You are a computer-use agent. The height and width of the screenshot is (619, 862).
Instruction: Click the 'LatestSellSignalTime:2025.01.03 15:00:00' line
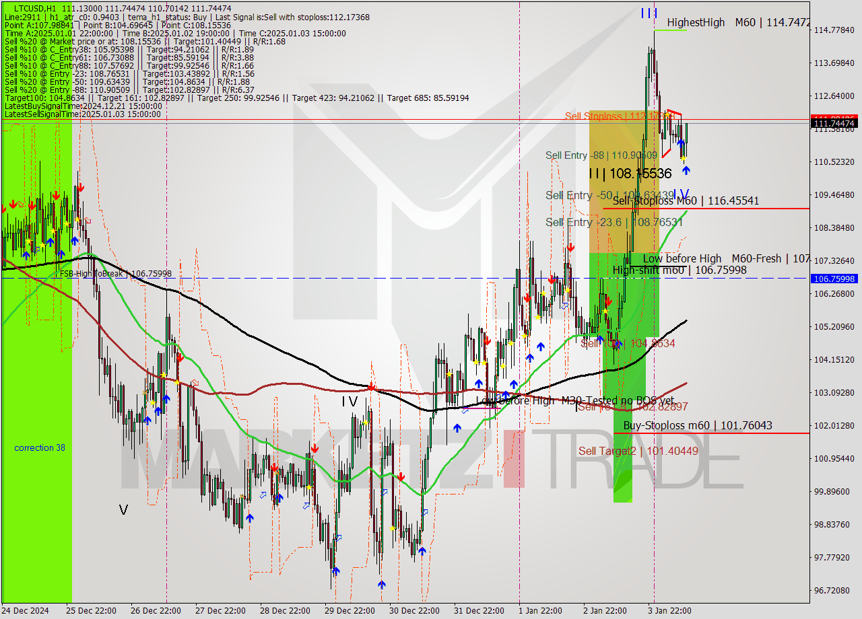83,114
